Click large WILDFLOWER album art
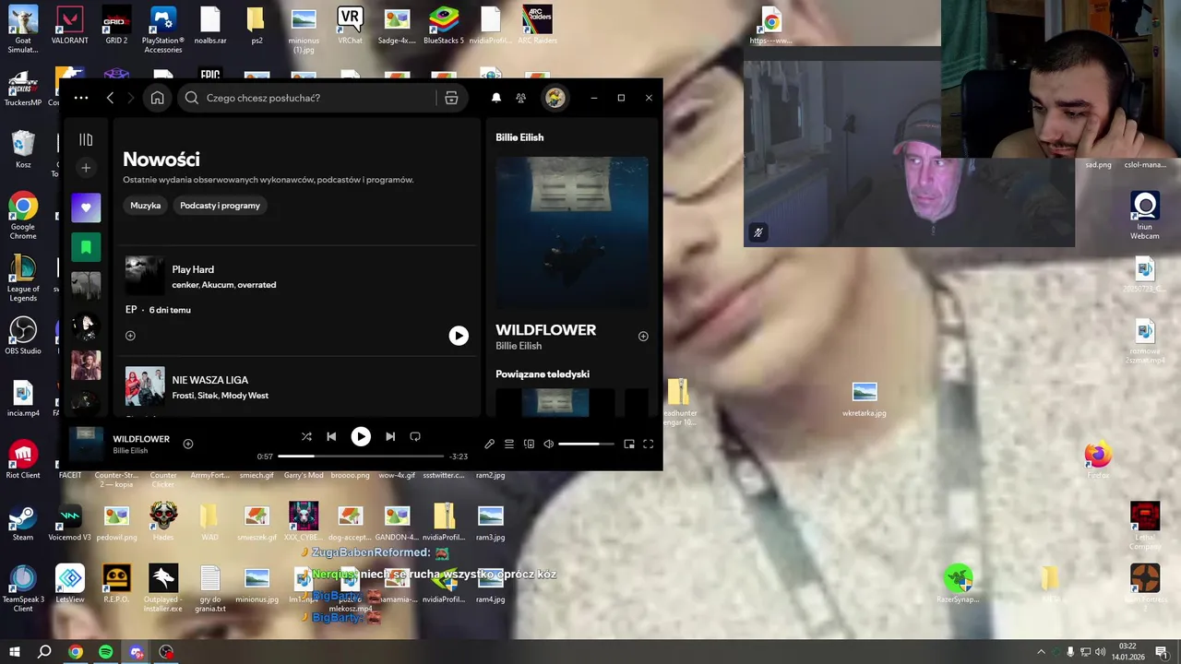This screenshot has width=1181, height=664. [x=572, y=232]
